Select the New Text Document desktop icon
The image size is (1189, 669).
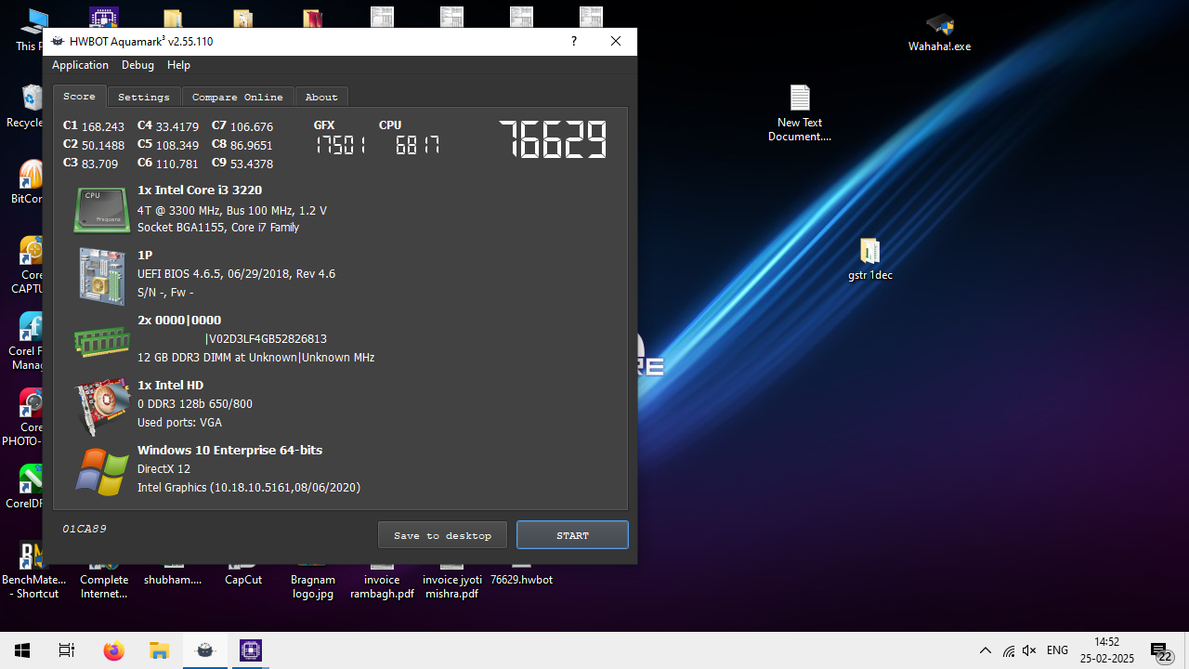click(x=800, y=113)
